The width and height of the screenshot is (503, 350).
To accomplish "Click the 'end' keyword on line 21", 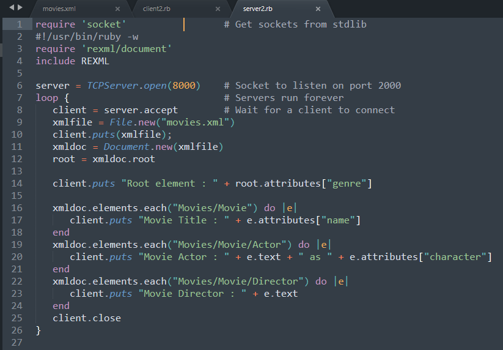I will click(x=61, y=269).
